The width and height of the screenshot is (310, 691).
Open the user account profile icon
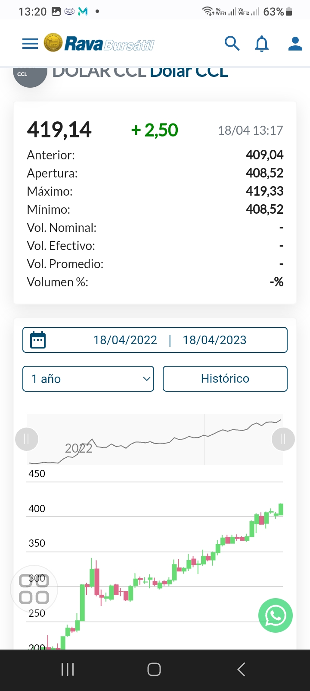[295, 44]
